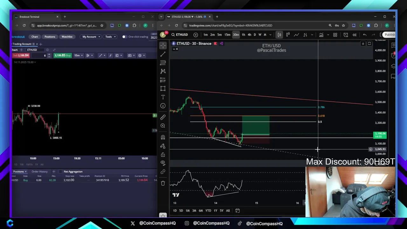The image size is (407, 229).
Task: Open the camera screenshot dropdown in Breakout
Action: click(131, 55)
